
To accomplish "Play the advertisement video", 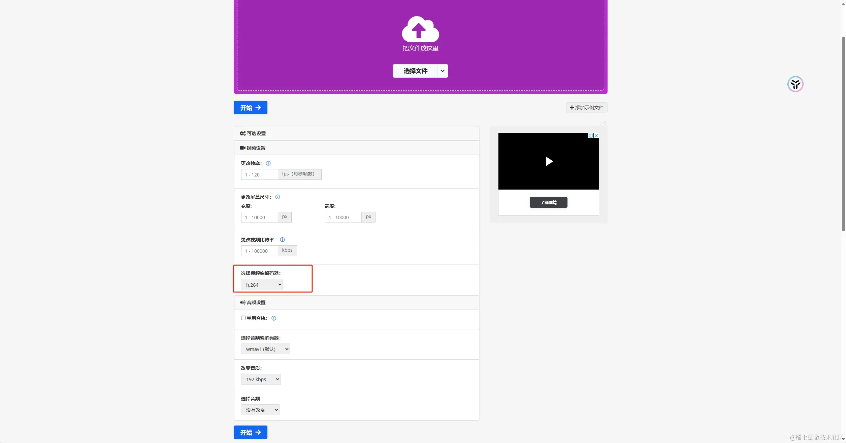I will pos(549,161).
